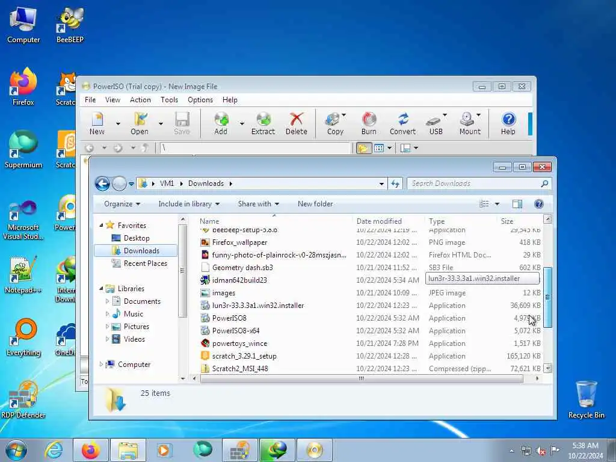Select Desktop in Favorites
This screenshot has width=616, height=462.
[x=137, y=238]
